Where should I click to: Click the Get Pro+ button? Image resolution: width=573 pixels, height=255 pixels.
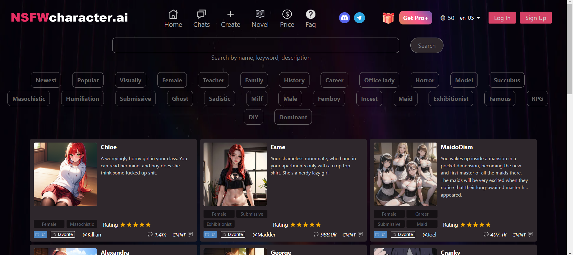pyautogui.click(x=415, y=18)
